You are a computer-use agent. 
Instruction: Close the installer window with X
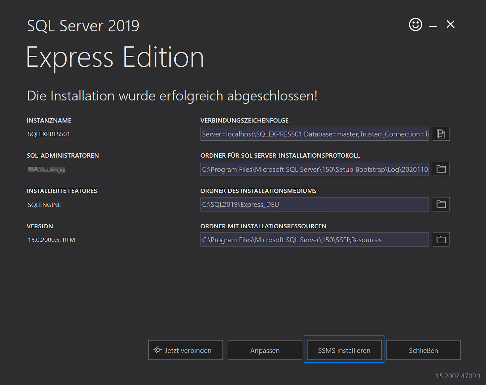[450, 24]
